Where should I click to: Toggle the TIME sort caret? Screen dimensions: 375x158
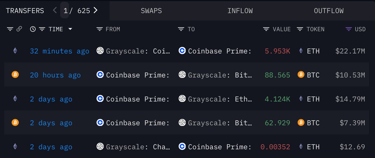70,29
